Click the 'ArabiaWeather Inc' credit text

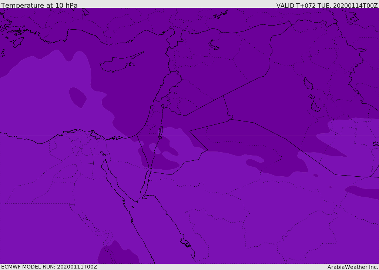click(353, 267)
